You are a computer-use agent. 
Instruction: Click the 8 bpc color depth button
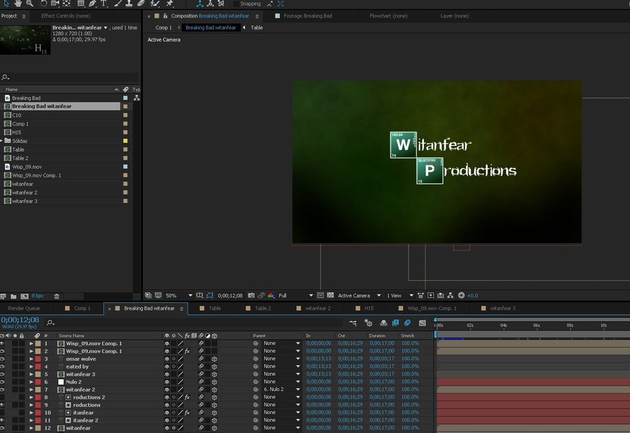click(x=38, y=296)
